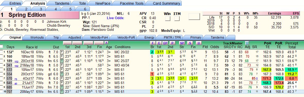Click the T surface box in the 20Oct18 row
Screen dimensions: 304x97
tap(62, 61)
